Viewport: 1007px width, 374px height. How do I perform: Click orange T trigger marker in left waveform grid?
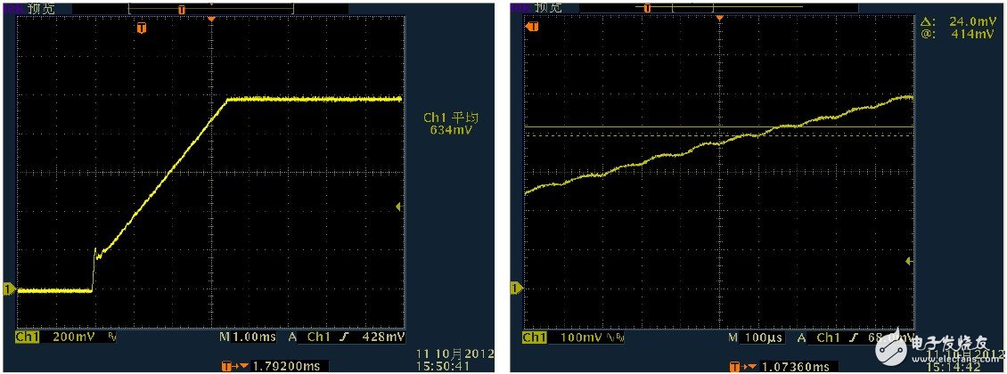pyautogui.click(x=141, y=28)
